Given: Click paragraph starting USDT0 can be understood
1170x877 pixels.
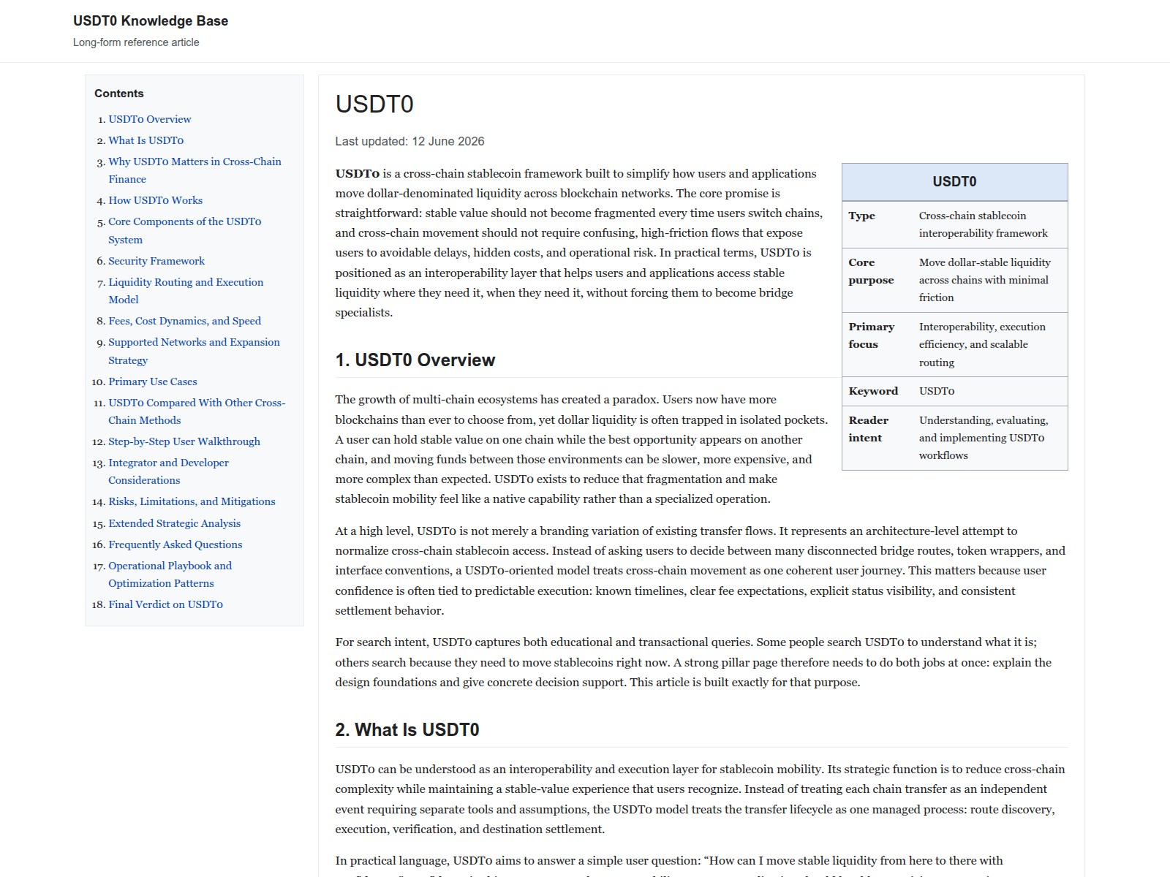Looking at the screenshot, I should [x=701, y=800].
